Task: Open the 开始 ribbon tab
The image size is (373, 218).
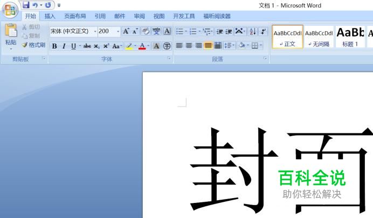Action: click(x=30, y=16)
